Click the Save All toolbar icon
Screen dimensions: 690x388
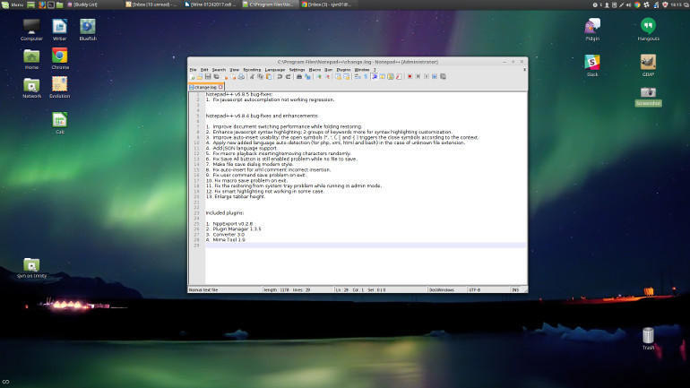tap(216, 76)
